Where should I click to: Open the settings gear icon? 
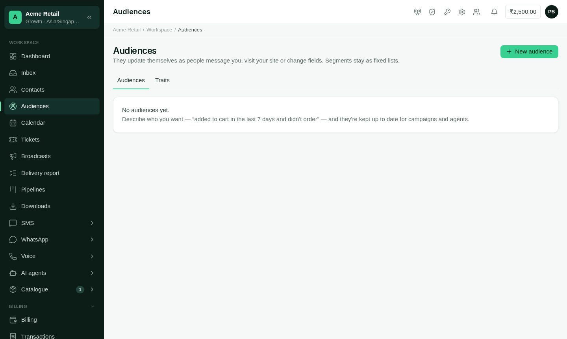461,12
